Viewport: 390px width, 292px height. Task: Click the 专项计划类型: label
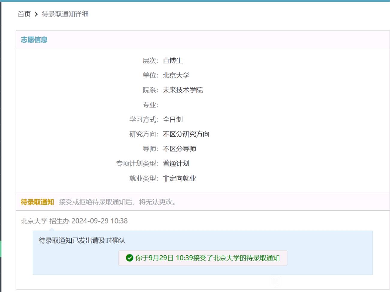(137, 163)
